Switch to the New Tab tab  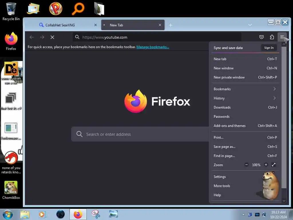point(133,25)
